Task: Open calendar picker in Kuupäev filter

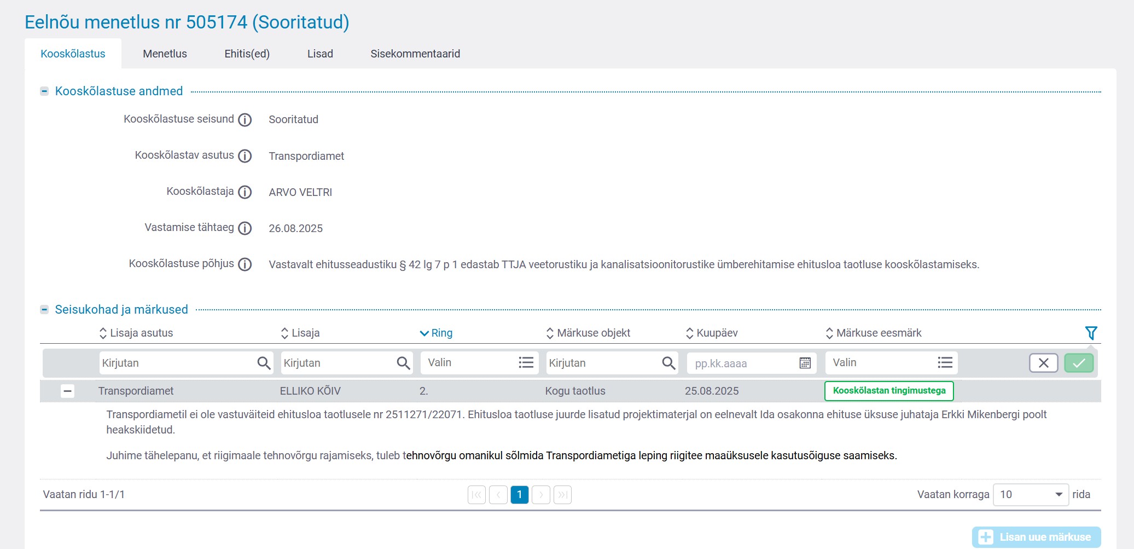Action: pos(805,363)
